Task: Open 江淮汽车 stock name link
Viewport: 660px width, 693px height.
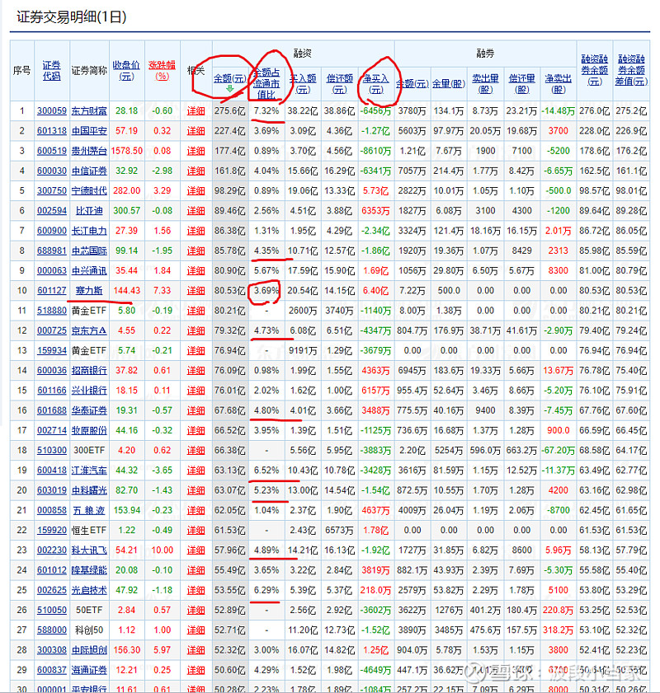Action: pos(89,471)
